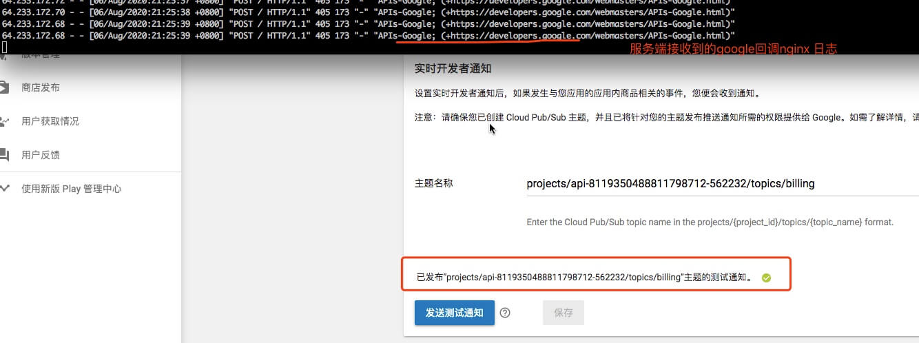Image resolution: width=919 pixels, height=343 pixels.
Task: Open 用户反馈 in the sidebar
Action: pyautogui.click(x=40, y=154)
